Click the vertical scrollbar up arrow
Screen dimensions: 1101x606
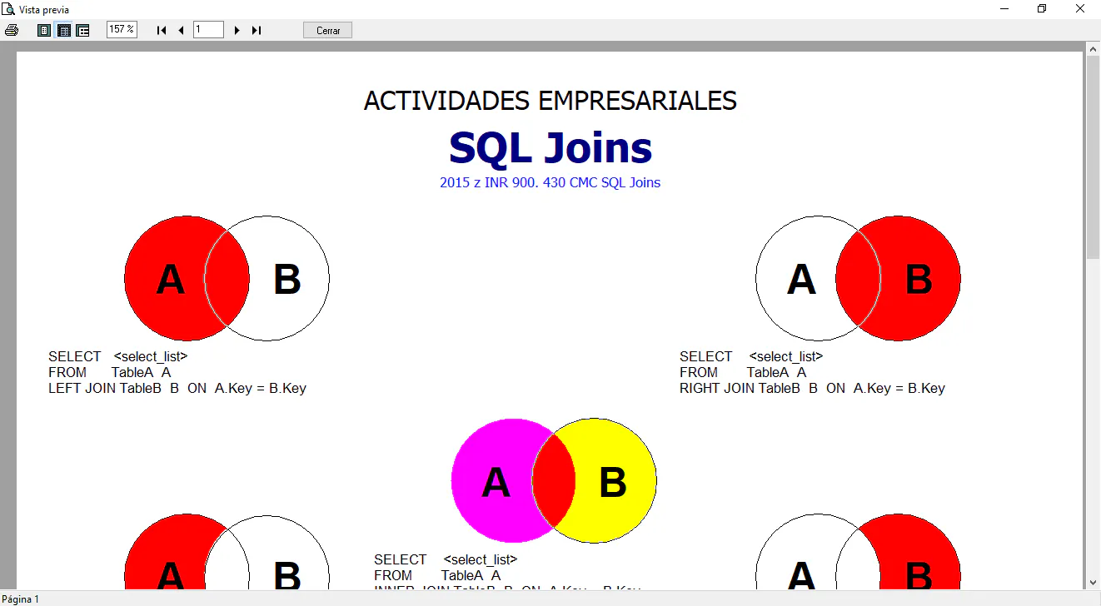click(x=1094, y=48)
